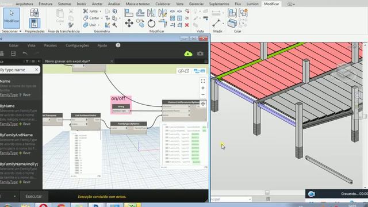Open the Pacotes menu in Dynamo
368x207 pixels.
pos(51,45)
